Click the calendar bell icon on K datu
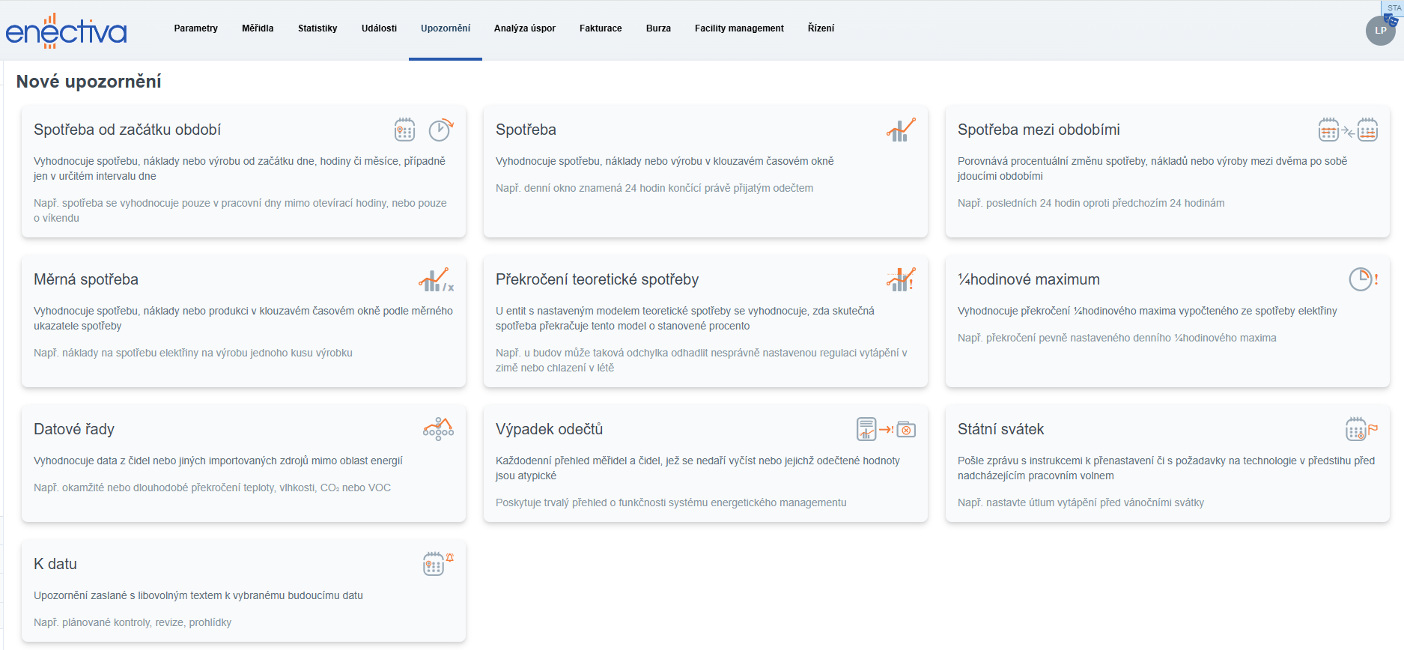 click(x=438, y=564)
